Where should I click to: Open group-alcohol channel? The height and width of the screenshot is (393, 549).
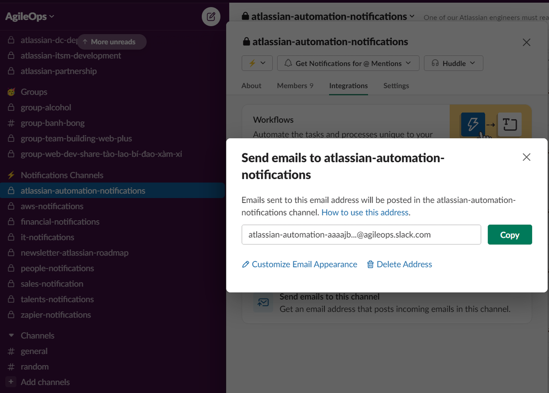(x=112, y=107)
